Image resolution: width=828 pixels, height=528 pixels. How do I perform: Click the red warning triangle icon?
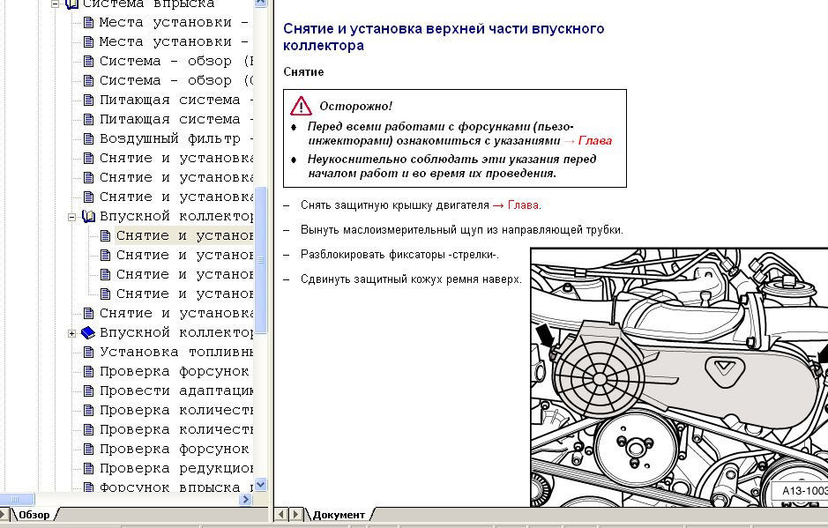(x=301, y=106)
